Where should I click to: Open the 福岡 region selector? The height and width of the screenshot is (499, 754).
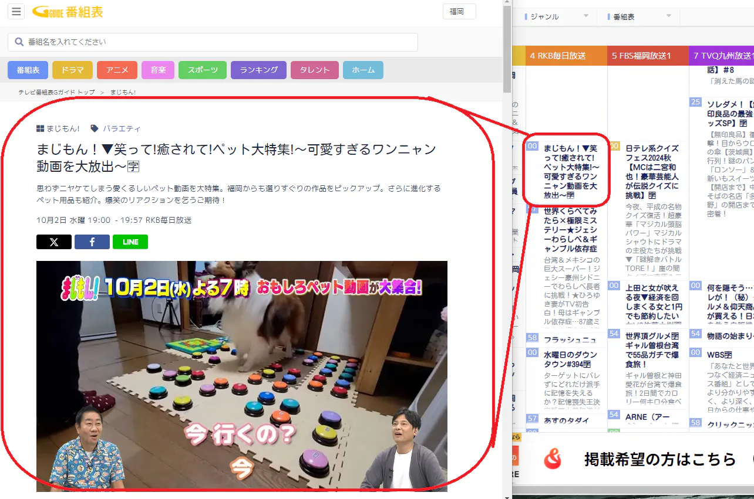pos(459,12)
